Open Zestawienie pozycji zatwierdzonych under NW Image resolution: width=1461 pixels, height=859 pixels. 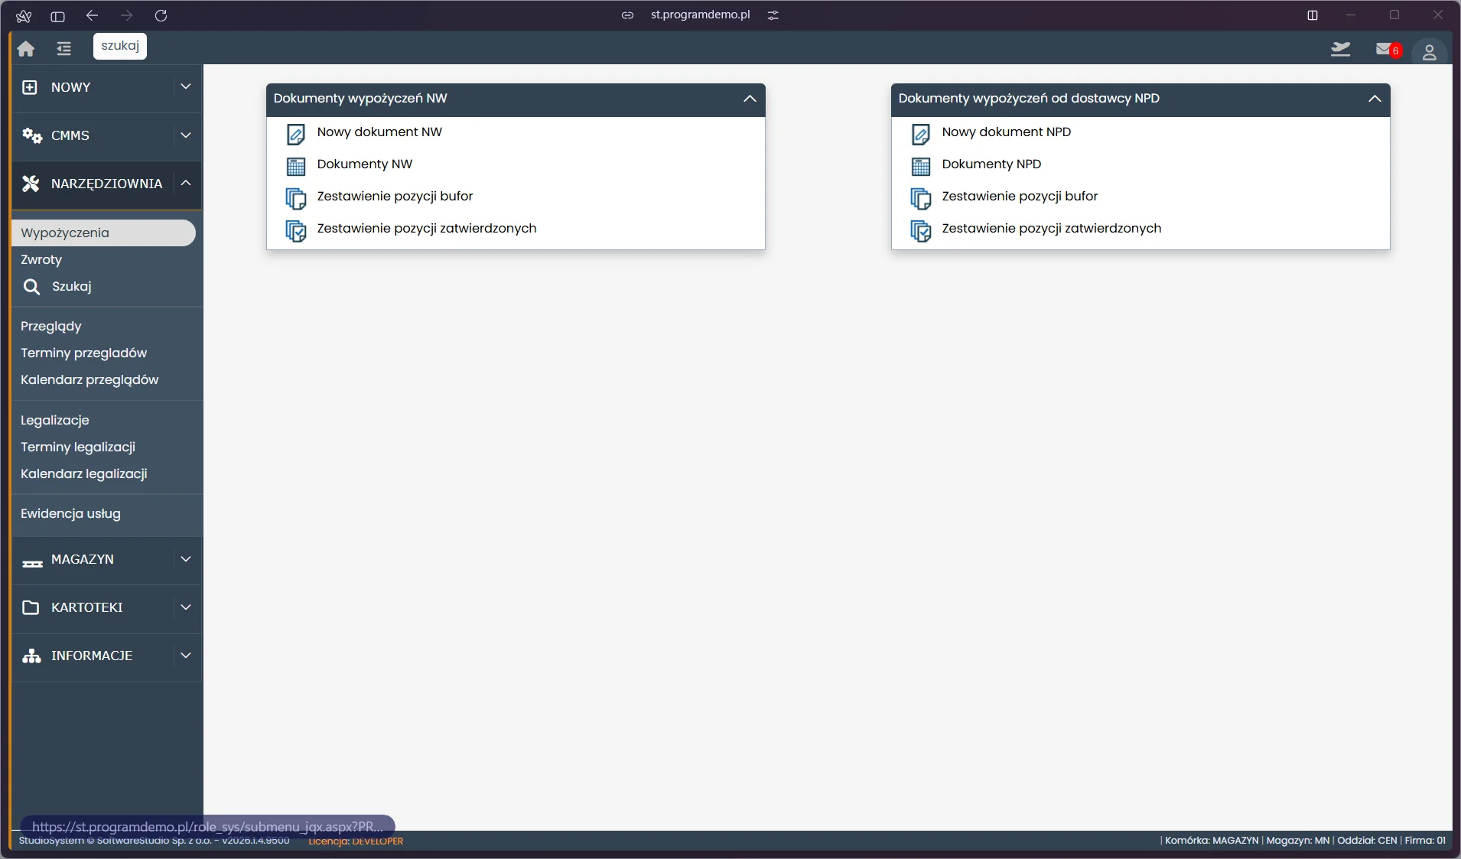point(427,228)
